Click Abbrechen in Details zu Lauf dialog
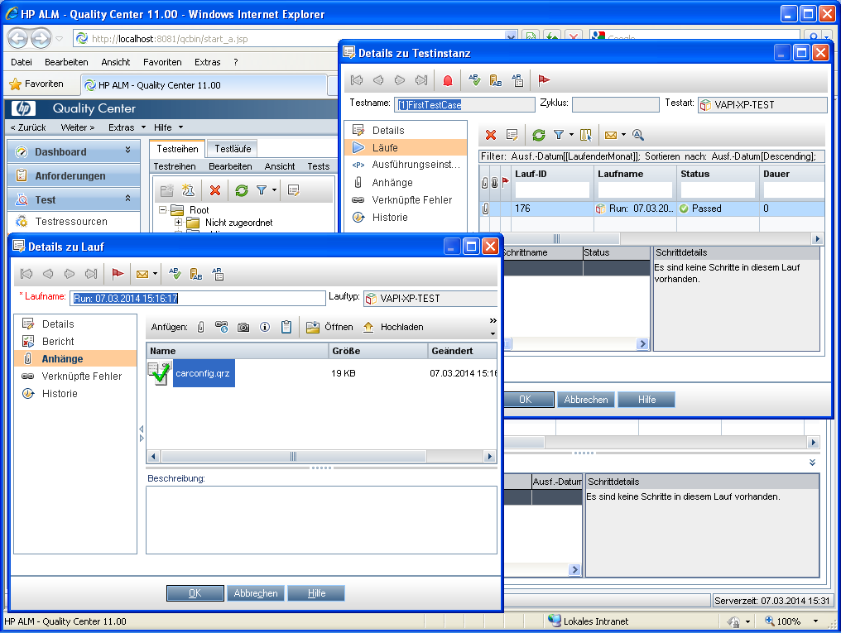 pyautogui.click(x=256, y=593)
